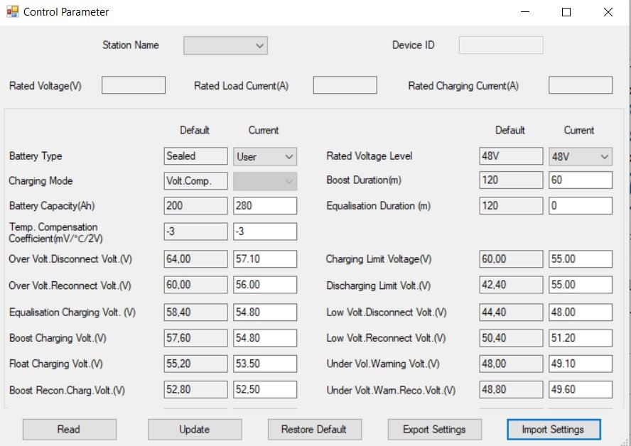The image size is (631, 446).
Task: Select Under Vol. Warning Volt current field
Action: pos(581,364)
